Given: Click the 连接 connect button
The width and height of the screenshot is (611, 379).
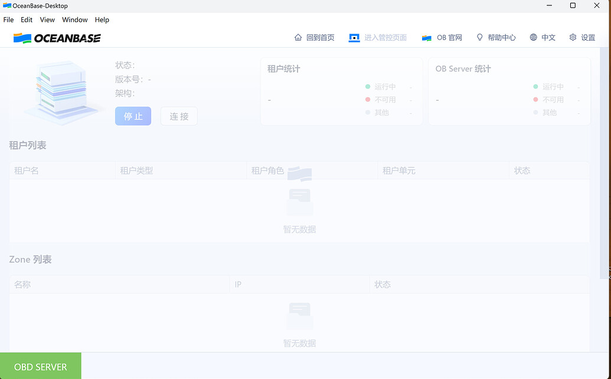Looking at the screenshot, I should (179, 116).
